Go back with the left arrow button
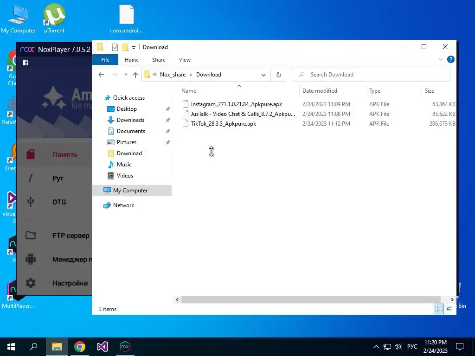475x356 pixels. tap(101, 75)
